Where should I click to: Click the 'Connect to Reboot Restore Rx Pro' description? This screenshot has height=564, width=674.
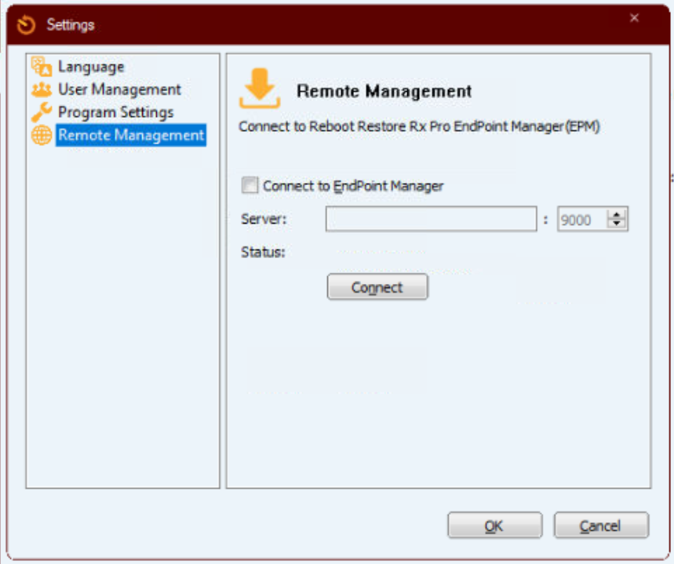click(x=419, y=126)
